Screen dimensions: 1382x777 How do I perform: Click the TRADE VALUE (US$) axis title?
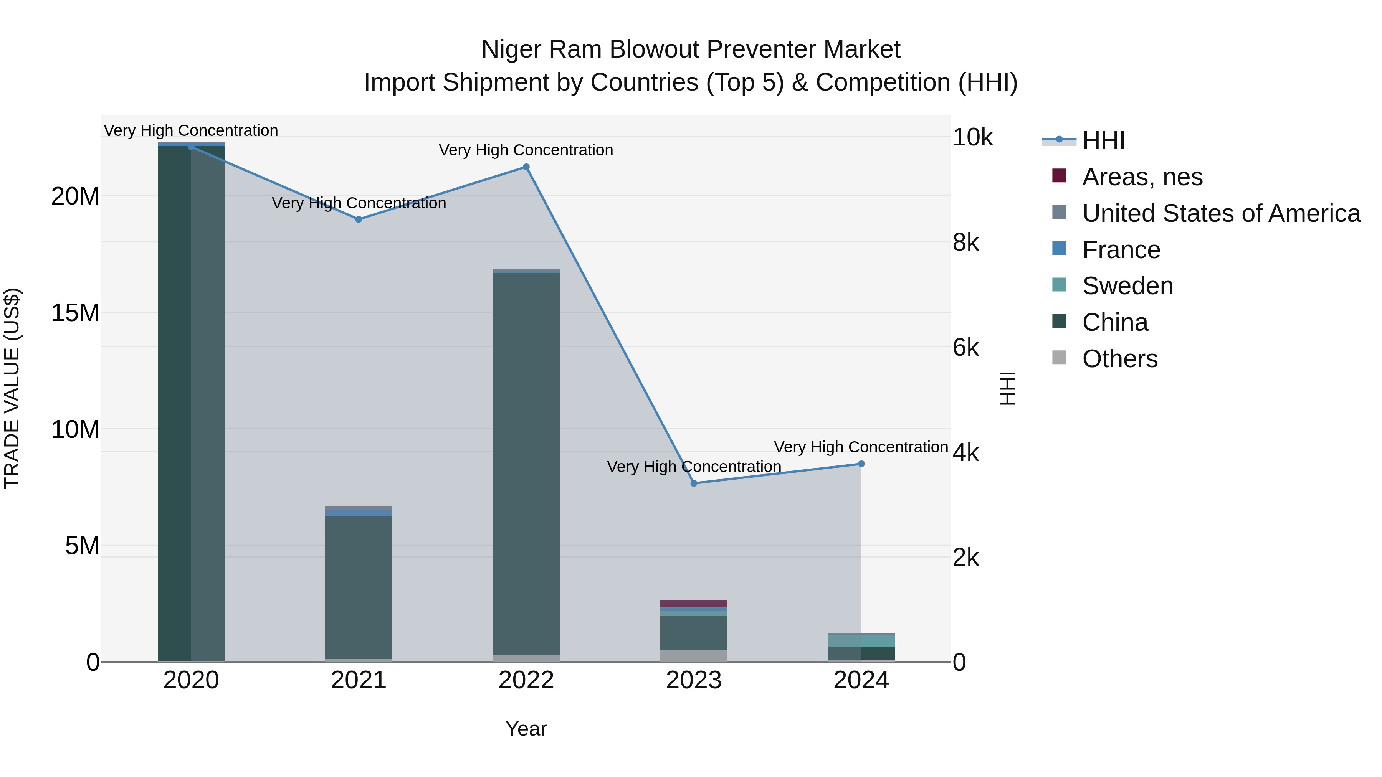pos(12,389)
